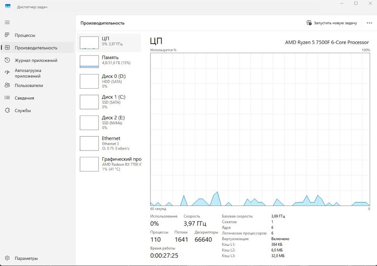
Task: Select the Службы services puzzle icon
Action: [x=7, y=110]
